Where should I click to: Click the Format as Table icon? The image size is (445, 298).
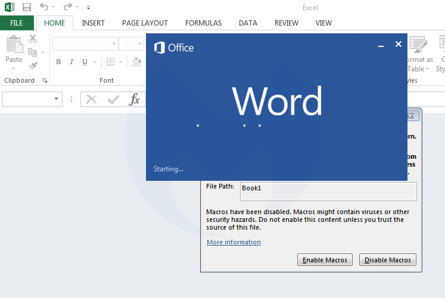coord(418,45)
